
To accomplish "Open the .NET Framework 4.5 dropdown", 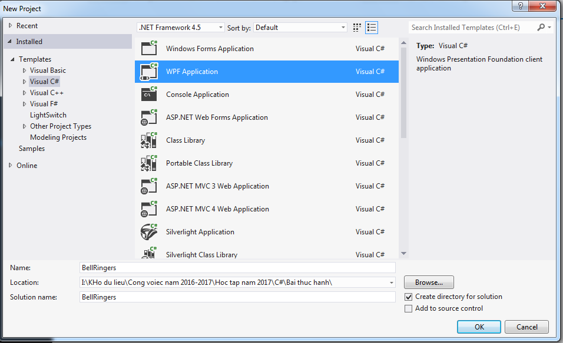I will pyautogui.click(x=181, y=28).
